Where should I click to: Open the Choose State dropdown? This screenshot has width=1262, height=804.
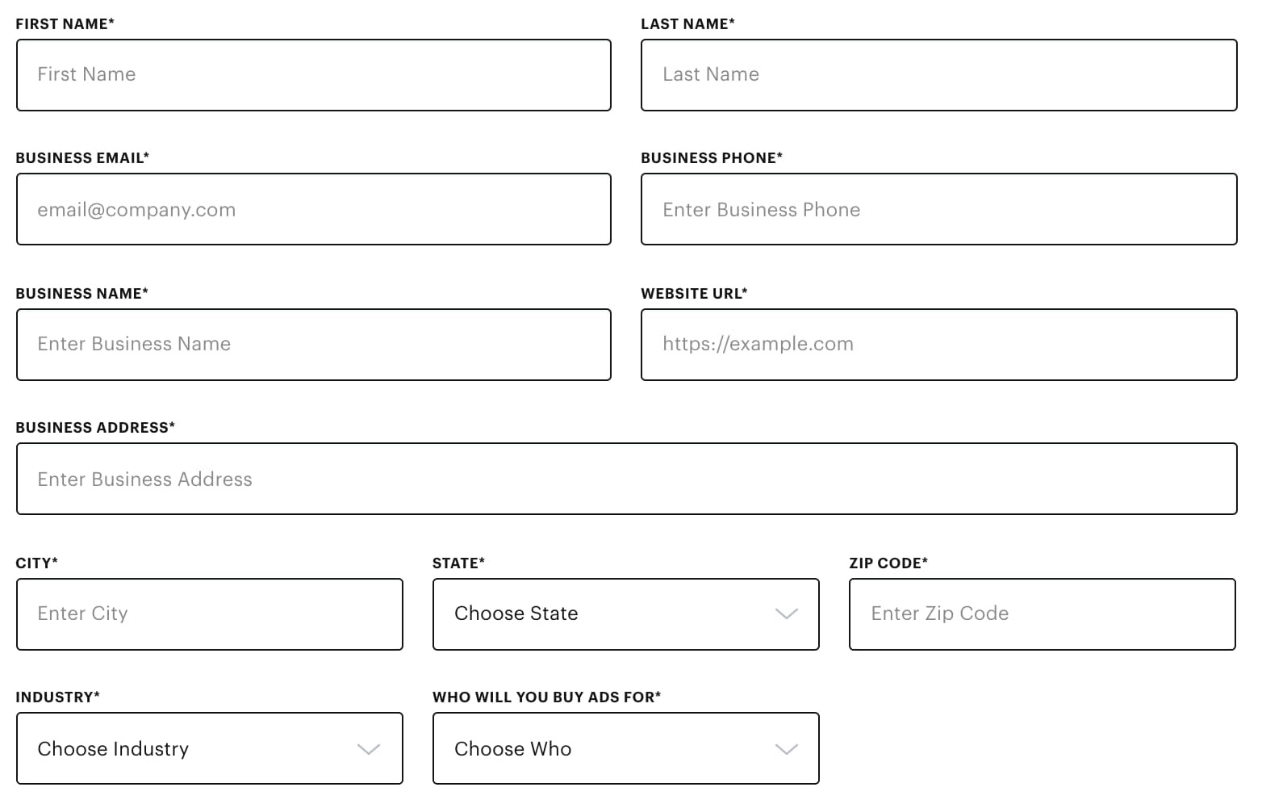pos(626,614)
